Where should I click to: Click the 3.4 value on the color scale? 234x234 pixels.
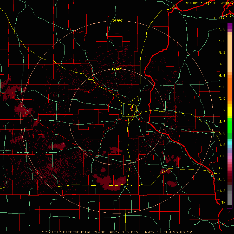[x=222, y=122]
